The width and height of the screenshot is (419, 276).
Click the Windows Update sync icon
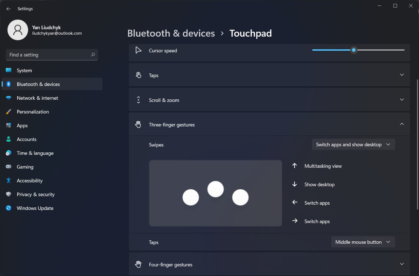point(9,208)
